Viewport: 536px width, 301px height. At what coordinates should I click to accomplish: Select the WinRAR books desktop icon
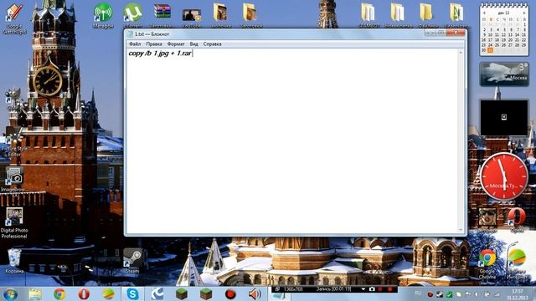pyautogui.click(x=162, y=15)
